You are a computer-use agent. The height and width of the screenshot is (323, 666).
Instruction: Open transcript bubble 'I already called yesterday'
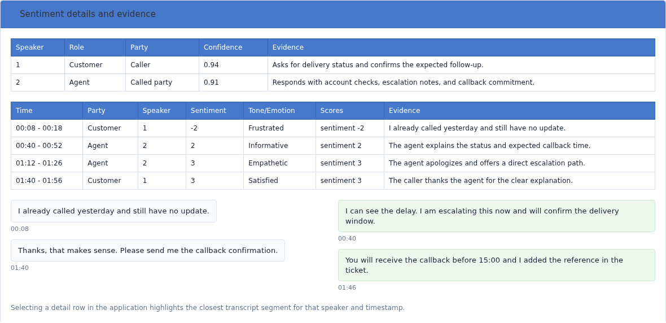(113, 211)
